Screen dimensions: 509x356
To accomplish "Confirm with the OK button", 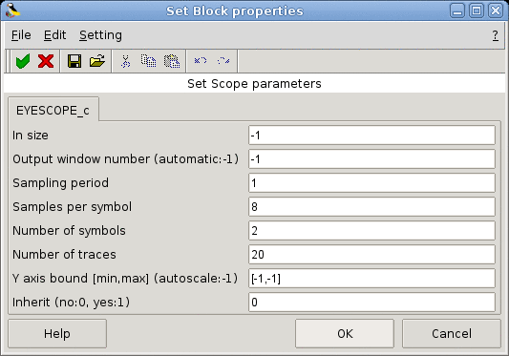I will click(345, 334).
